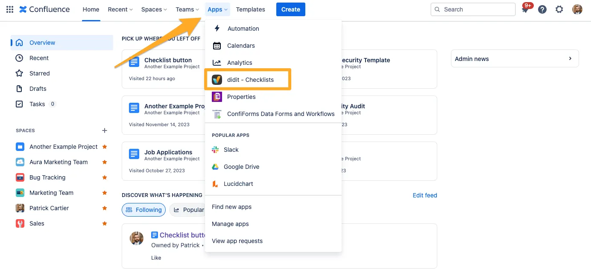The width and height of the screenshot is (591, 278).
Task: Click the Aura Marketing Team space icon
Action: click(x=20, y=162)
